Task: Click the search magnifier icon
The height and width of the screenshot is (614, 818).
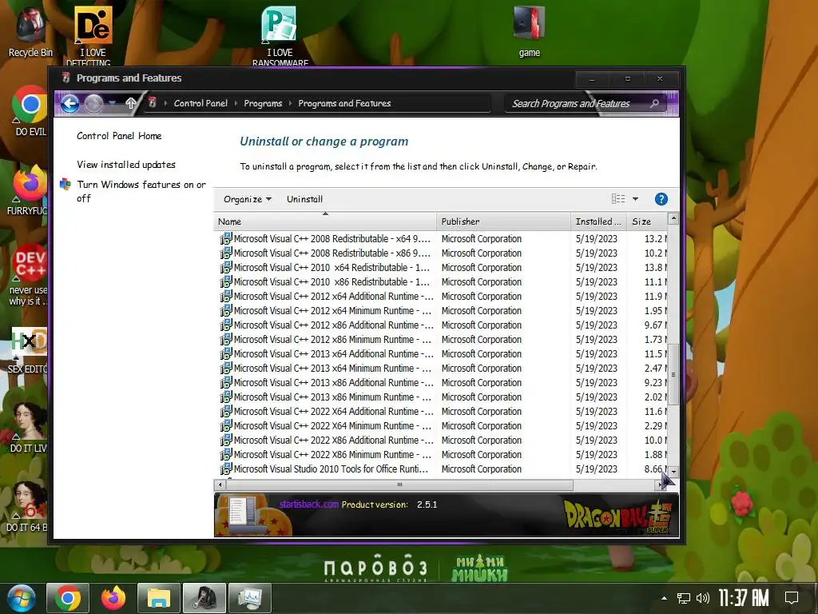Action: pos(654,103)
